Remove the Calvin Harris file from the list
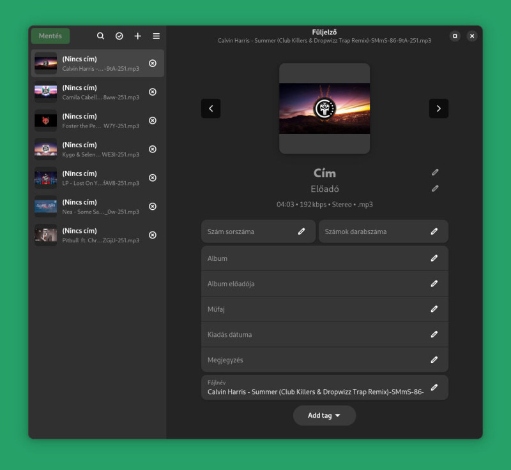This screenshot has width=511, height=470. pyautogui.click(x=153, y=63)
